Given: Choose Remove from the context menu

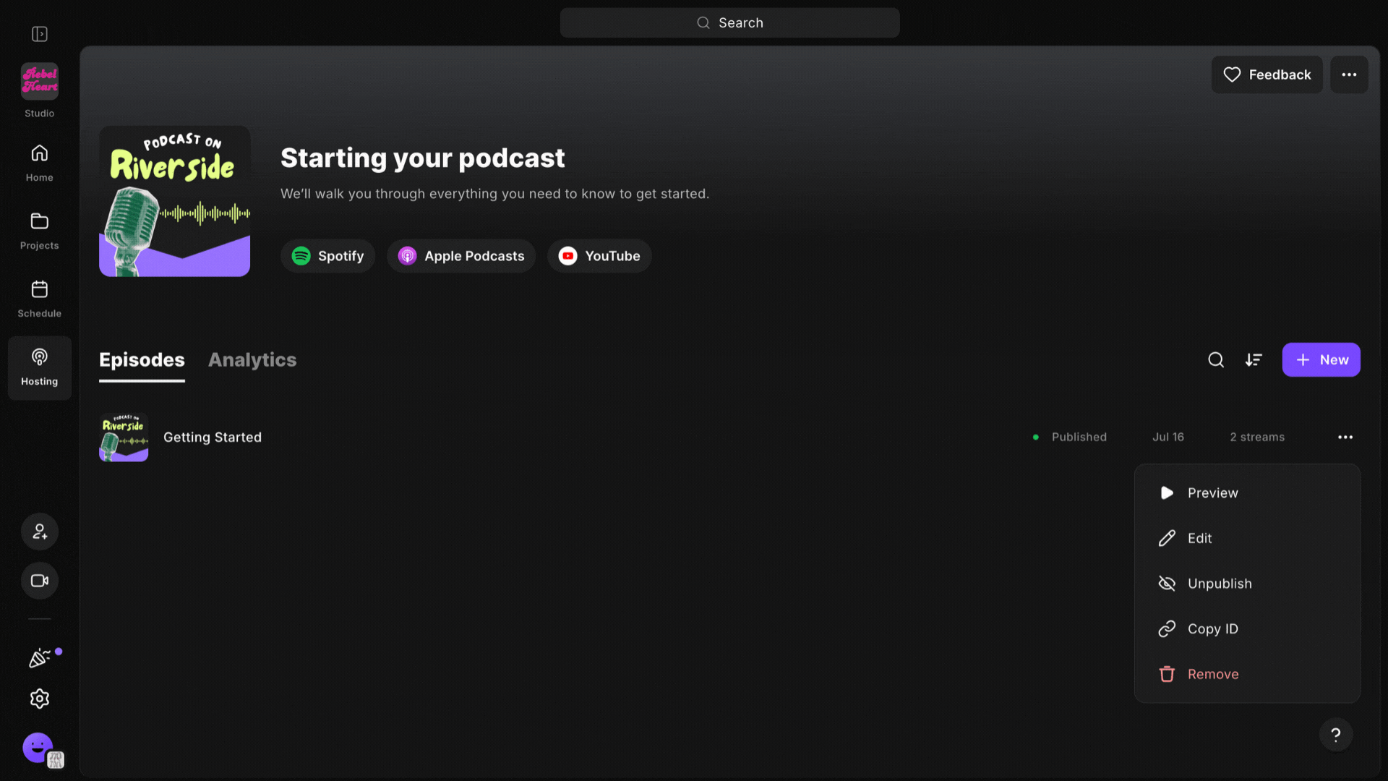Looking at the screenshot, I should pos(1247,675).
